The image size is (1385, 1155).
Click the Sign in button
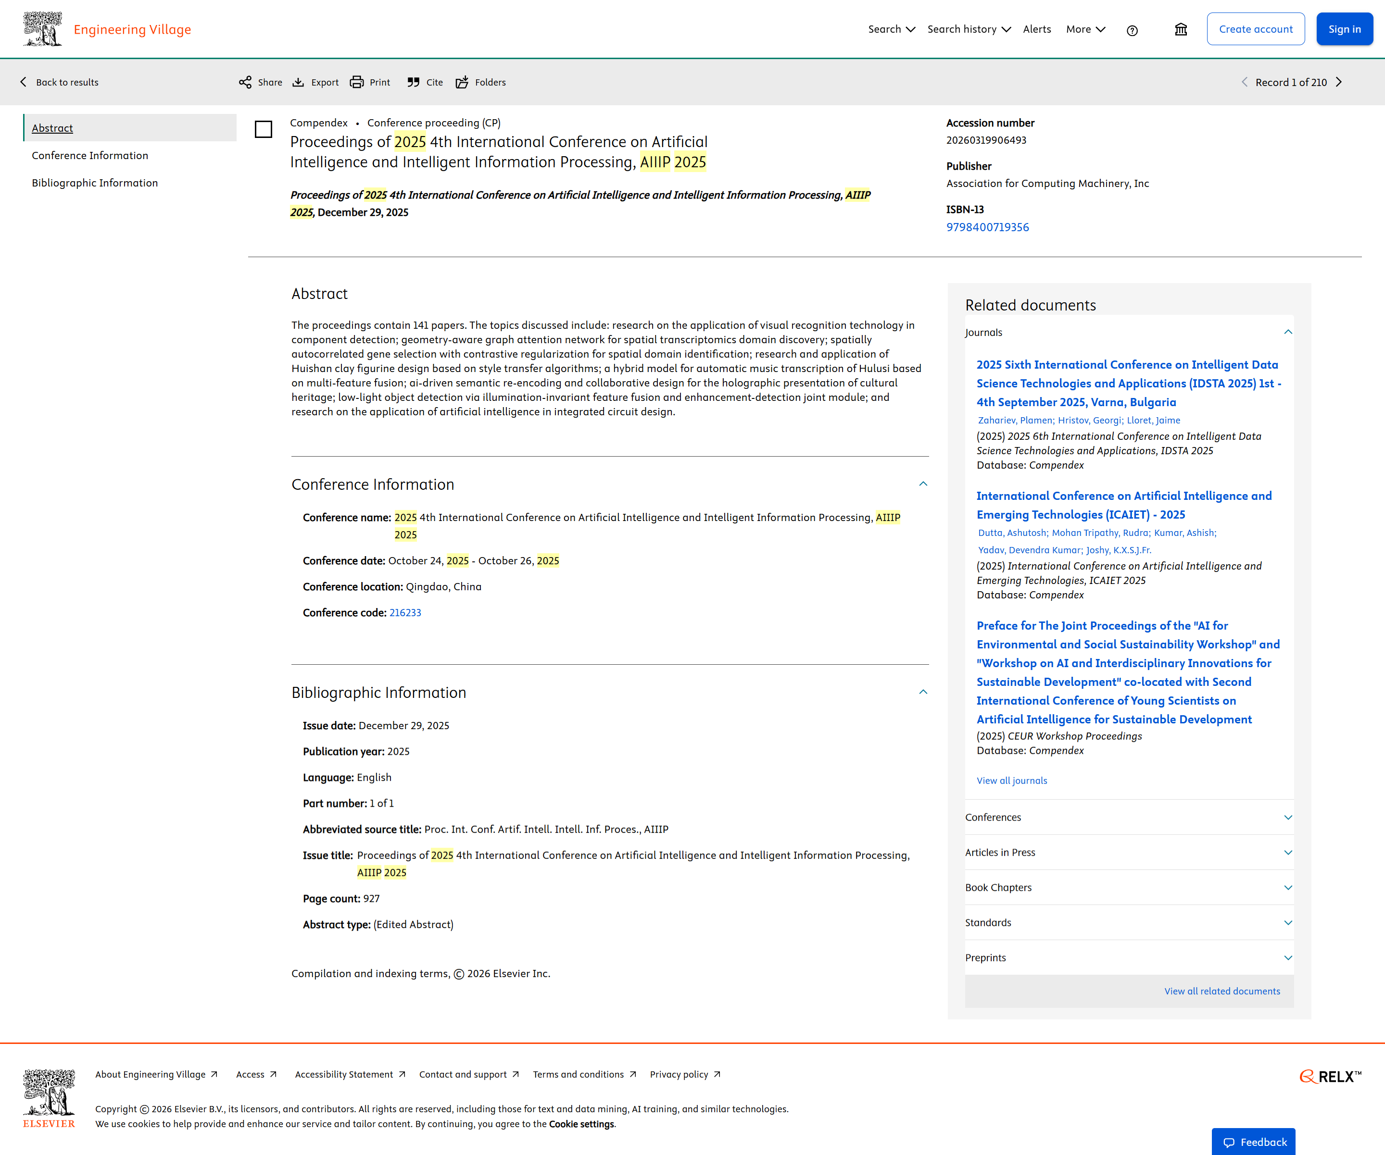pos(1344,30)
